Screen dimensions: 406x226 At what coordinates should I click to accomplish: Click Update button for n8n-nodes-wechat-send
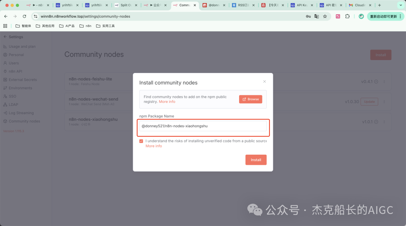point(369,102)
